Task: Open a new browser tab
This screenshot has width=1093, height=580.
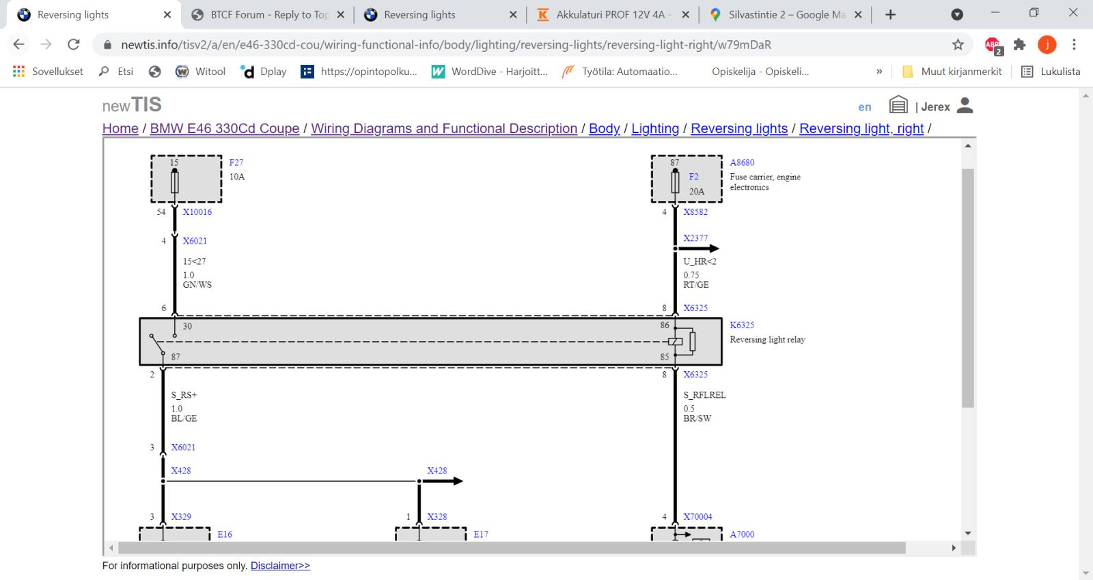Action: (890, 14)
